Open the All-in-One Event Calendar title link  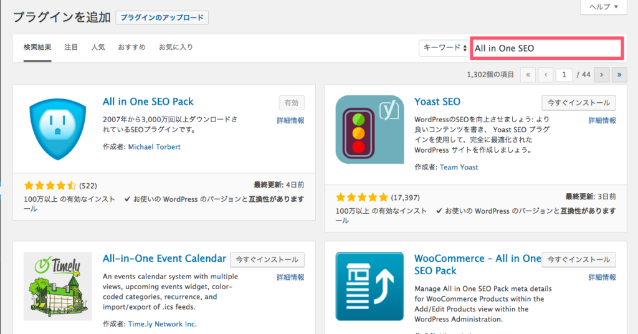164,259
